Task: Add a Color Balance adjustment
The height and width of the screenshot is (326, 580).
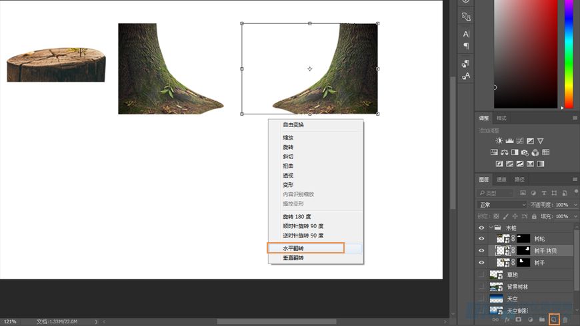Action: [504, 152]
